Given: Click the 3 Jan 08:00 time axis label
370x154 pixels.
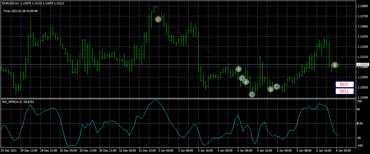Looking at the screenshot, I should pyautogui.click(x=186, y=151).
